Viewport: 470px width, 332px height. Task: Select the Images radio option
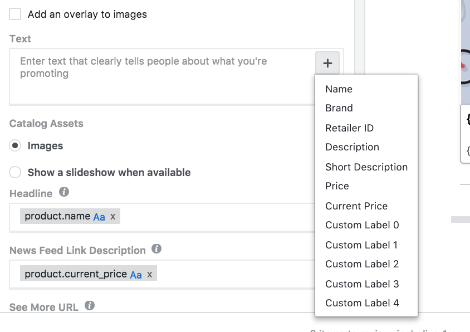click(x=15, y=146)
